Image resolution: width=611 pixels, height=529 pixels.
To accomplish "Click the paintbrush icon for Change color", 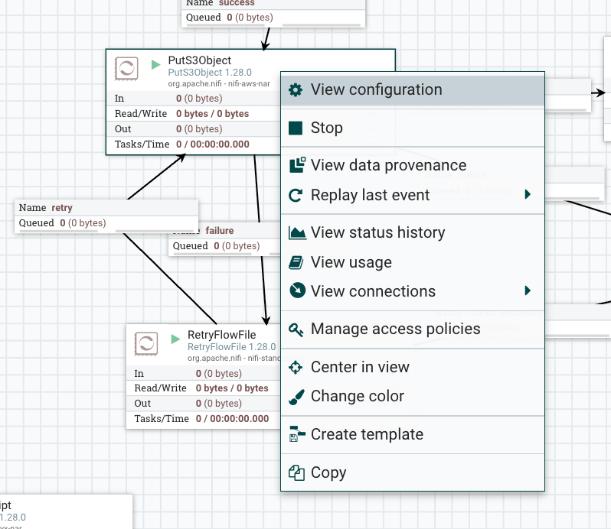I will pos(296,397).
